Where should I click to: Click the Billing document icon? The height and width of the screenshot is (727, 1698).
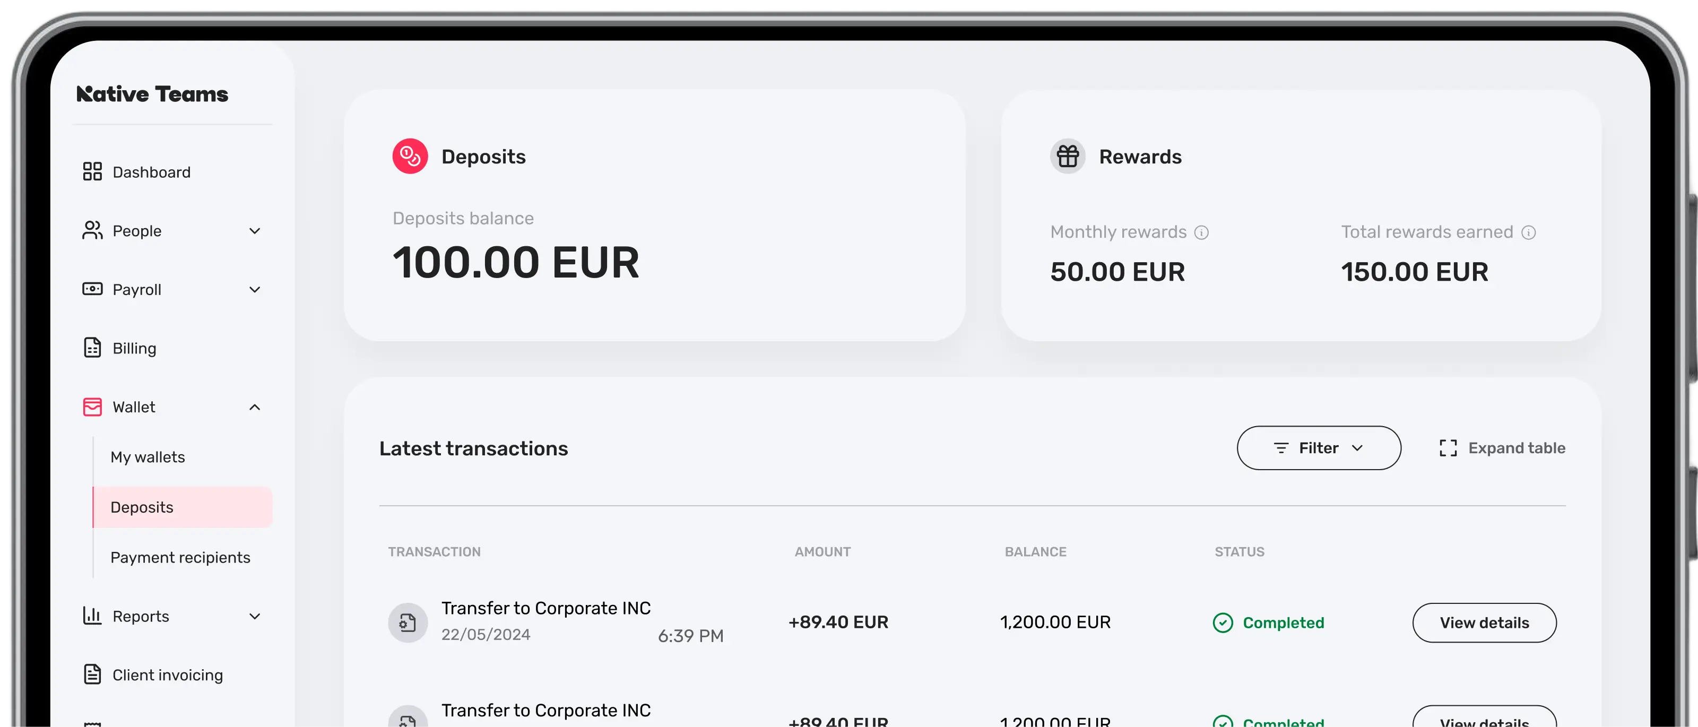(x=92, y=348)
